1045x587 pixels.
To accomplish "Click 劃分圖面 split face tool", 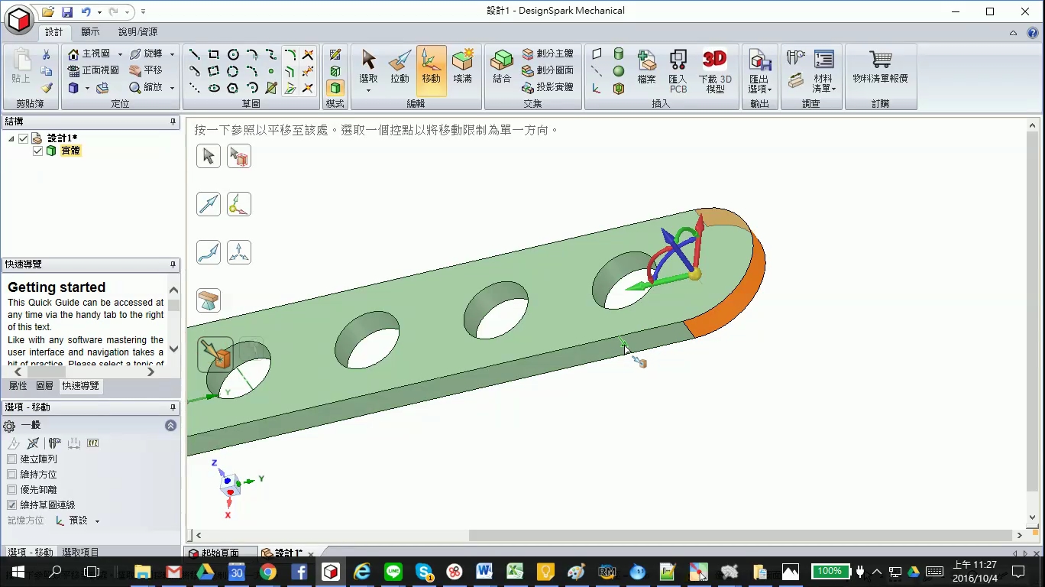I will [x=548, y=70].
